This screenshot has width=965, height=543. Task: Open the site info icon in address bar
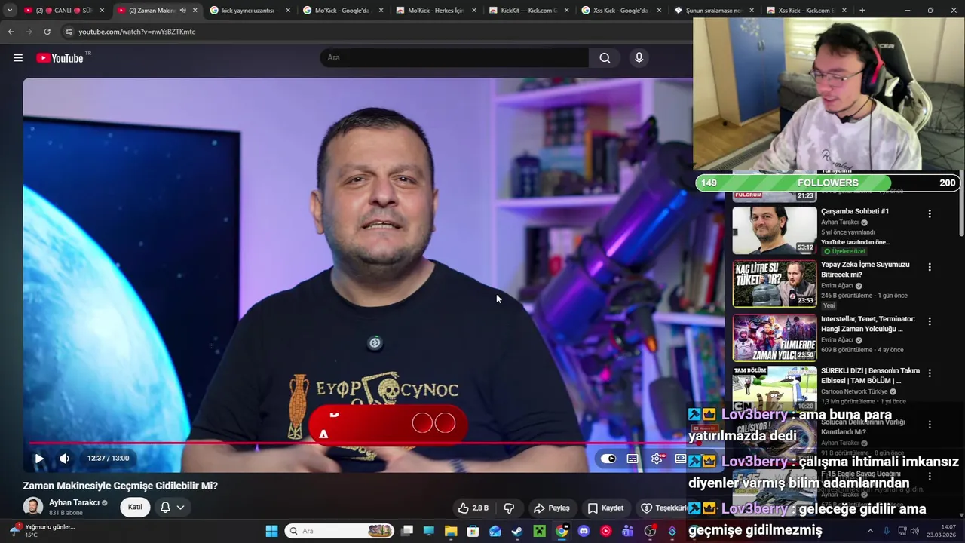point(69,32)
